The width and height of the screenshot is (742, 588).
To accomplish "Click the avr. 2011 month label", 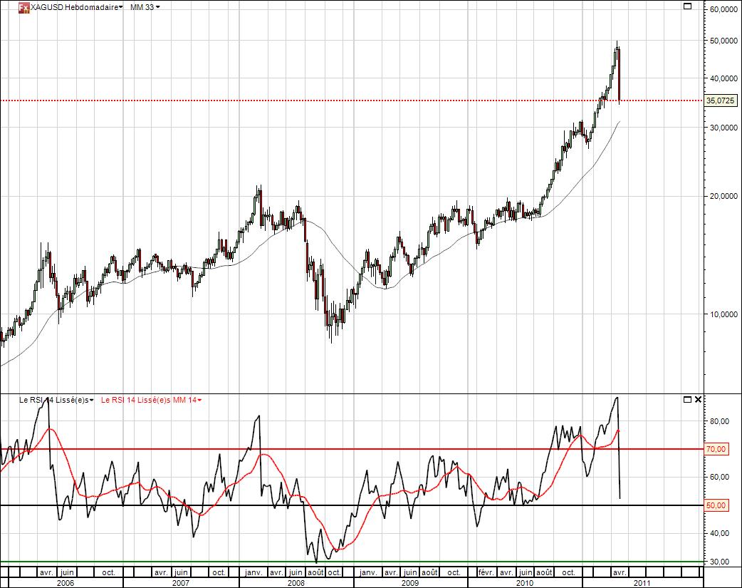I will 620,572.
